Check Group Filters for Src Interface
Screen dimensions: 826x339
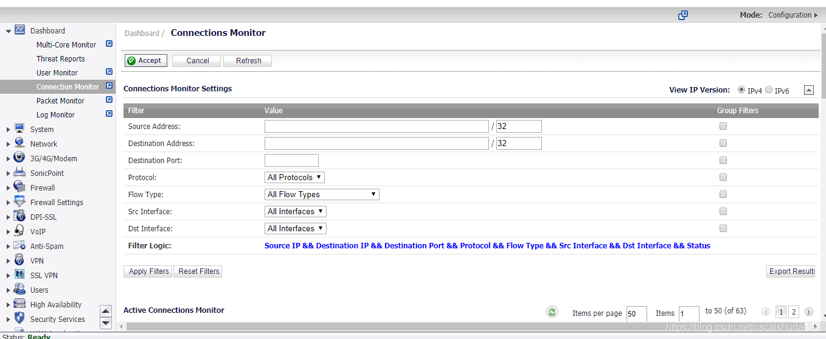[723, 211]
